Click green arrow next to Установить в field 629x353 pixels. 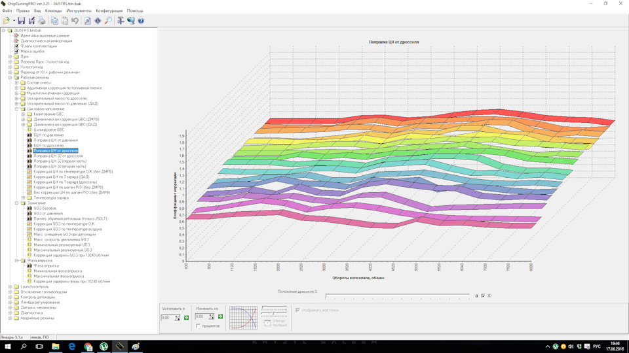point(186,318)
